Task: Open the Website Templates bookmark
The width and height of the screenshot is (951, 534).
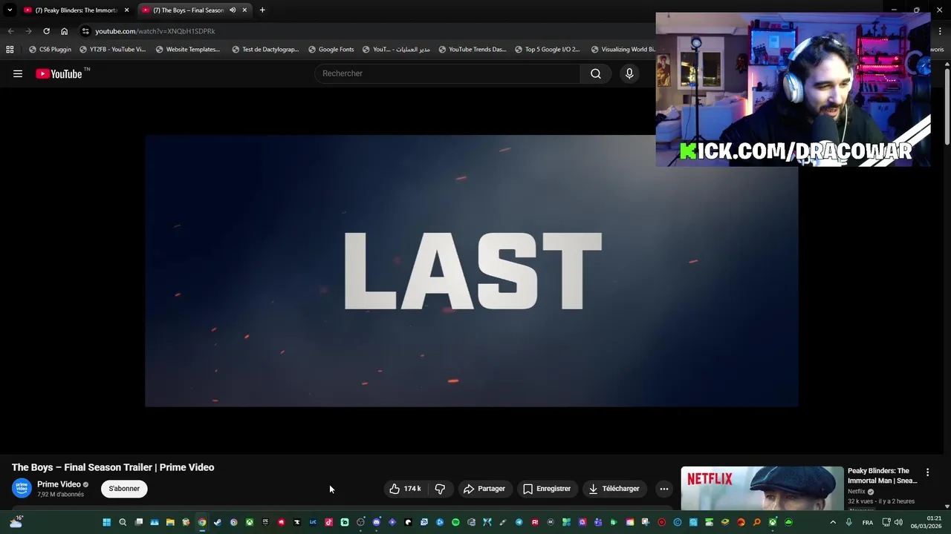Action: pos(188,50)
